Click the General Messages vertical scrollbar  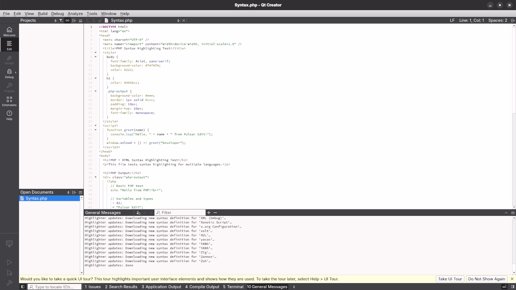point(514,245)
